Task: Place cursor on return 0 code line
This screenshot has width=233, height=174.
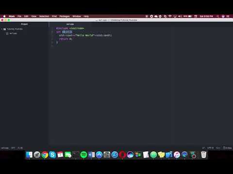Action: (66, 39)
